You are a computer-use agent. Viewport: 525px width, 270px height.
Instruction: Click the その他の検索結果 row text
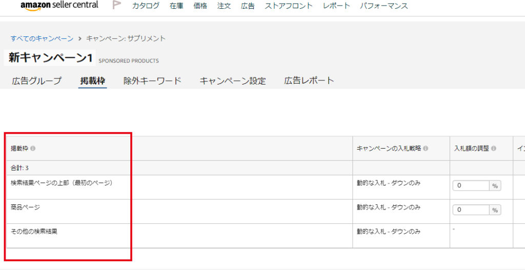[x=34, y=231]
